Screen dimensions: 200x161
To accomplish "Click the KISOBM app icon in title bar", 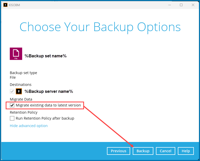I will point(5,5).
